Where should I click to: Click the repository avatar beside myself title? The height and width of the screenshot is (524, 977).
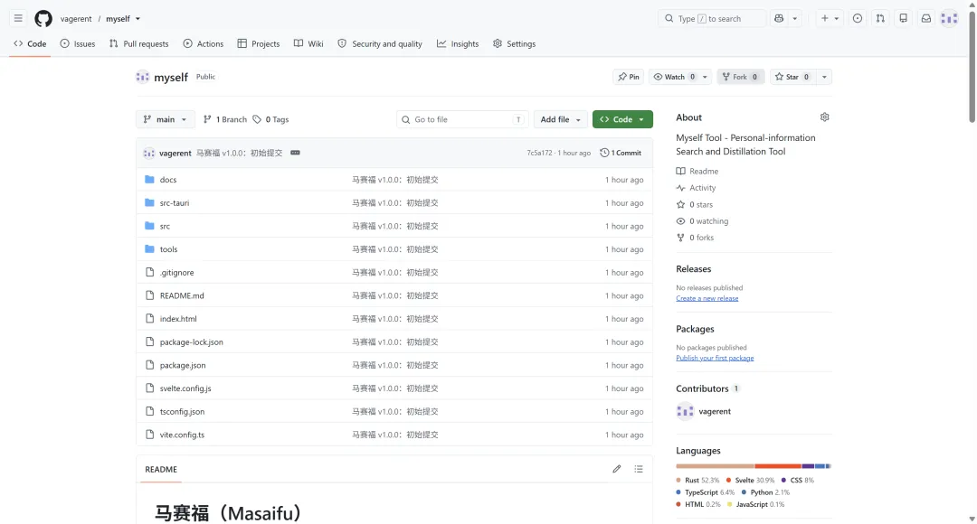pos(143,77)
